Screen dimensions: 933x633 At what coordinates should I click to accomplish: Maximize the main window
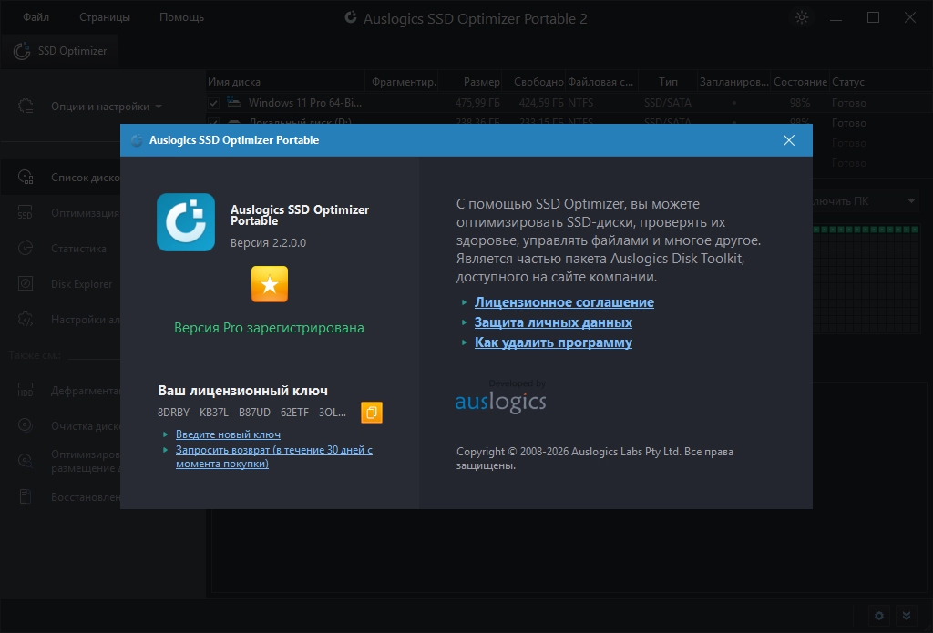(x=873, y=18)
